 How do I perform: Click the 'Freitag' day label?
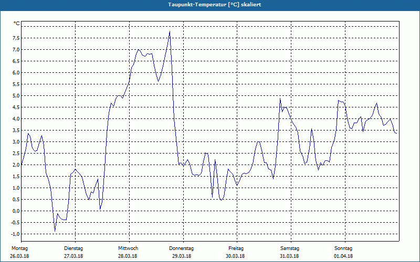[x=236, y=248]
